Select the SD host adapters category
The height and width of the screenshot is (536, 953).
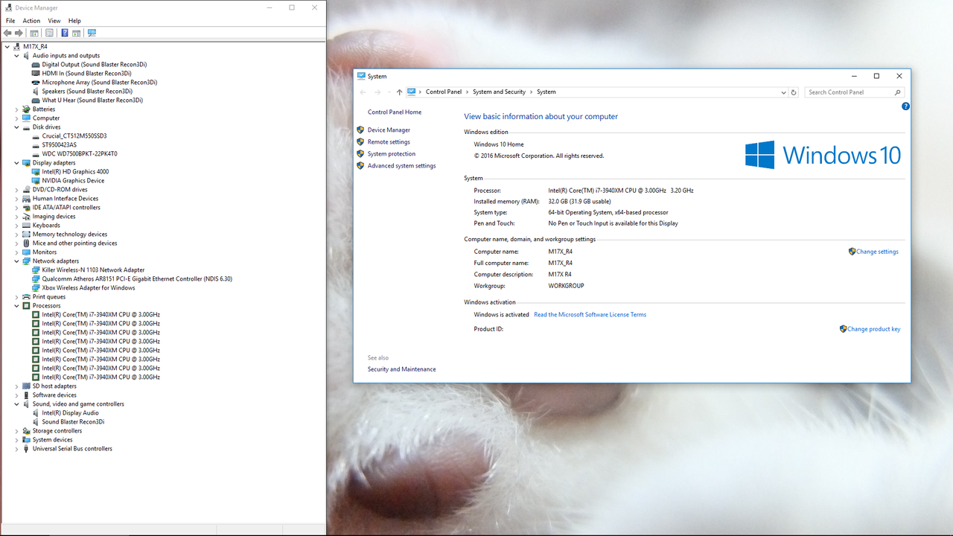(54, 386)
